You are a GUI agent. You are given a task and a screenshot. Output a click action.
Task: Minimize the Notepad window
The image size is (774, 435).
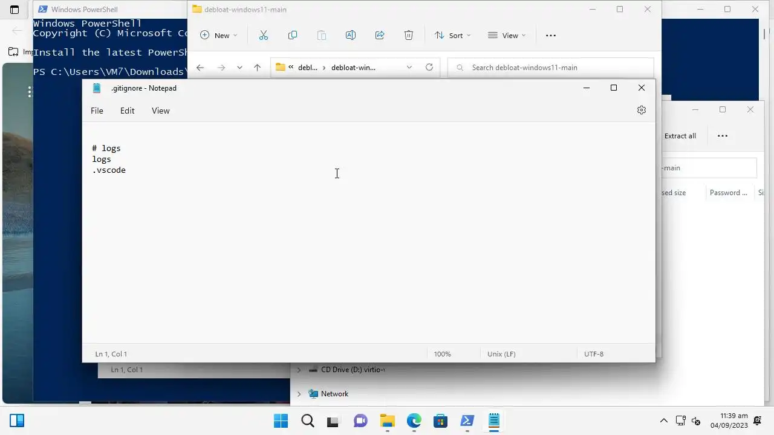point(586,88)
